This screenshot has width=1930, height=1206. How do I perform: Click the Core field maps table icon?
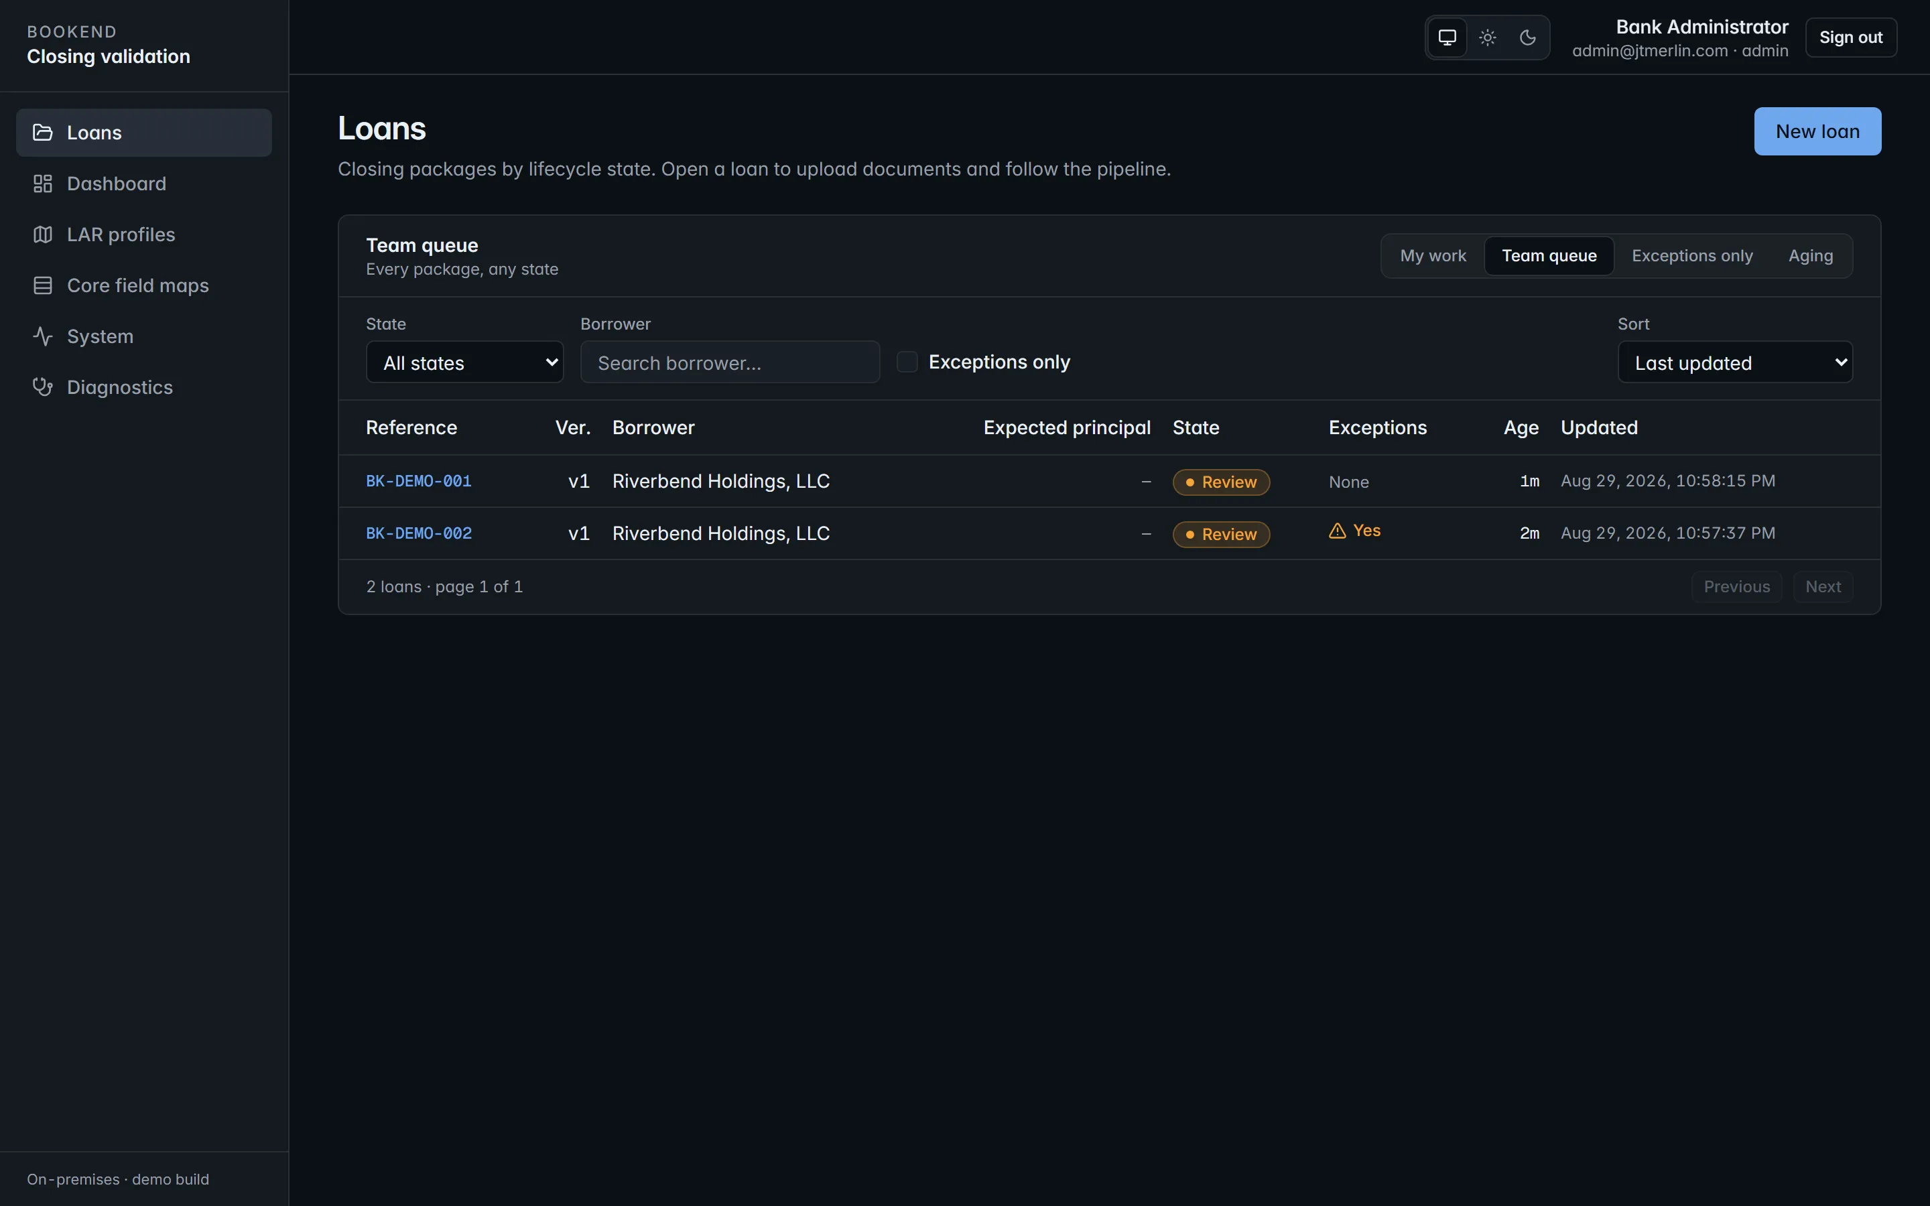(x=42, y=285)
